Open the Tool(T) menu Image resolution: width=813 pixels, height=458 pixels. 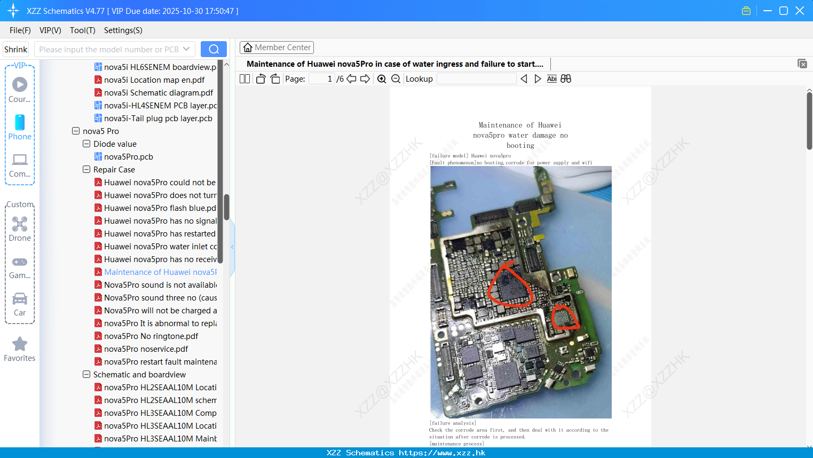click(x=83, y=30)
